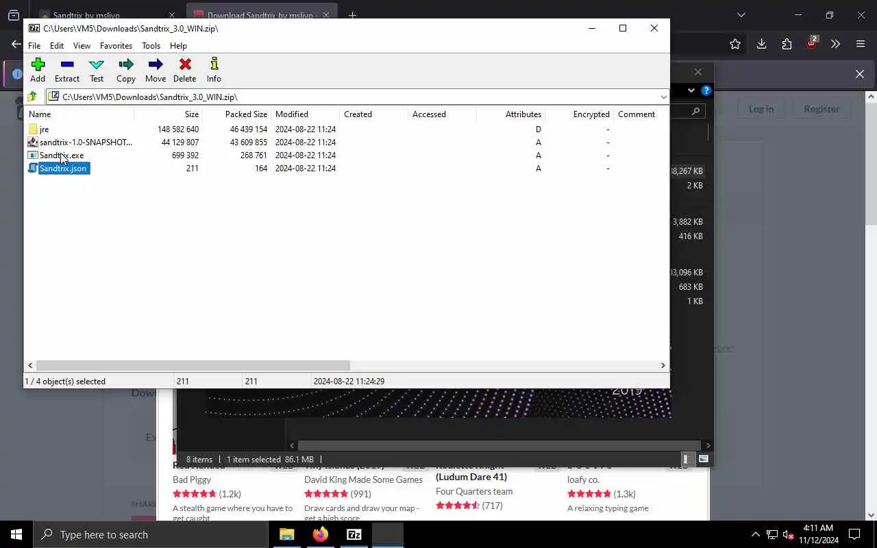This screenshot has width=877, height=548.
Task: Open 7-Zip from the taskbar
Action: 354,534
